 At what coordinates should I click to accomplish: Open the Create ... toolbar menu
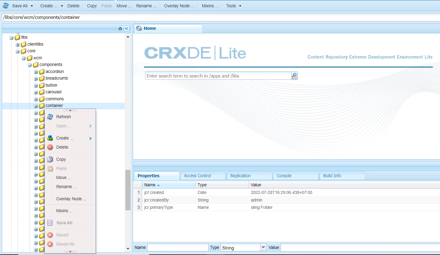(x=49, y=6)
